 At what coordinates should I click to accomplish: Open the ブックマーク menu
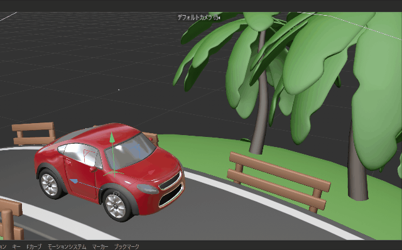point(127,247)
